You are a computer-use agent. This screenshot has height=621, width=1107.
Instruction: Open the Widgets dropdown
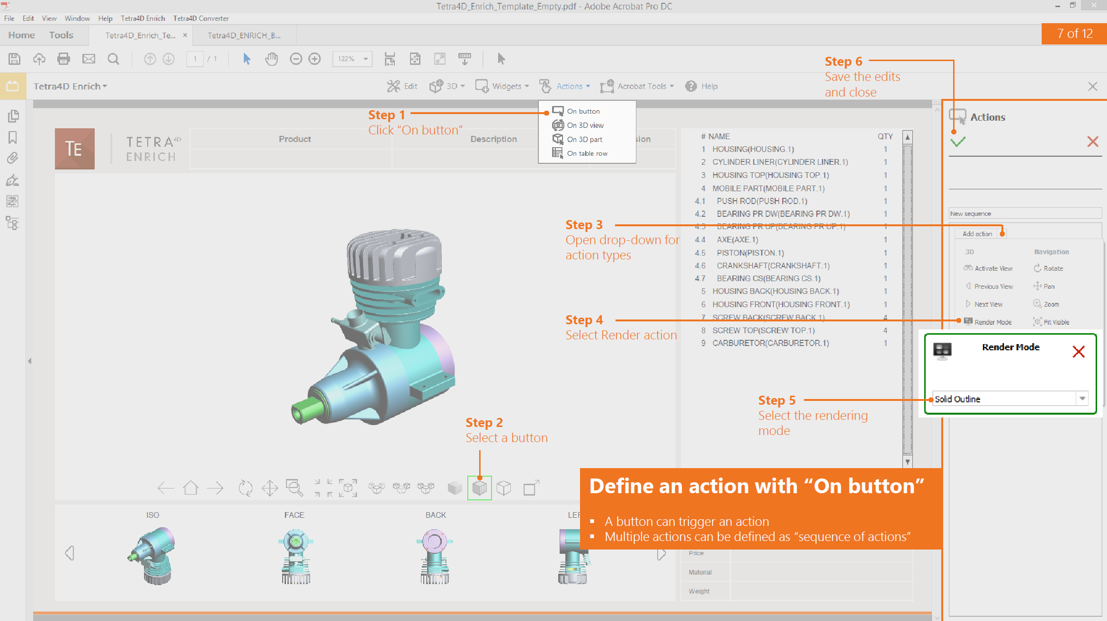tap(502, 86)
